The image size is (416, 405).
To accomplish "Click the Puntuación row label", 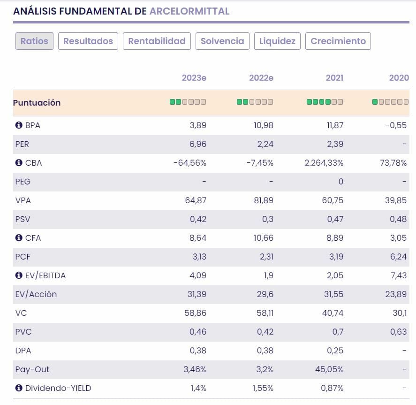I will [37, 103].
